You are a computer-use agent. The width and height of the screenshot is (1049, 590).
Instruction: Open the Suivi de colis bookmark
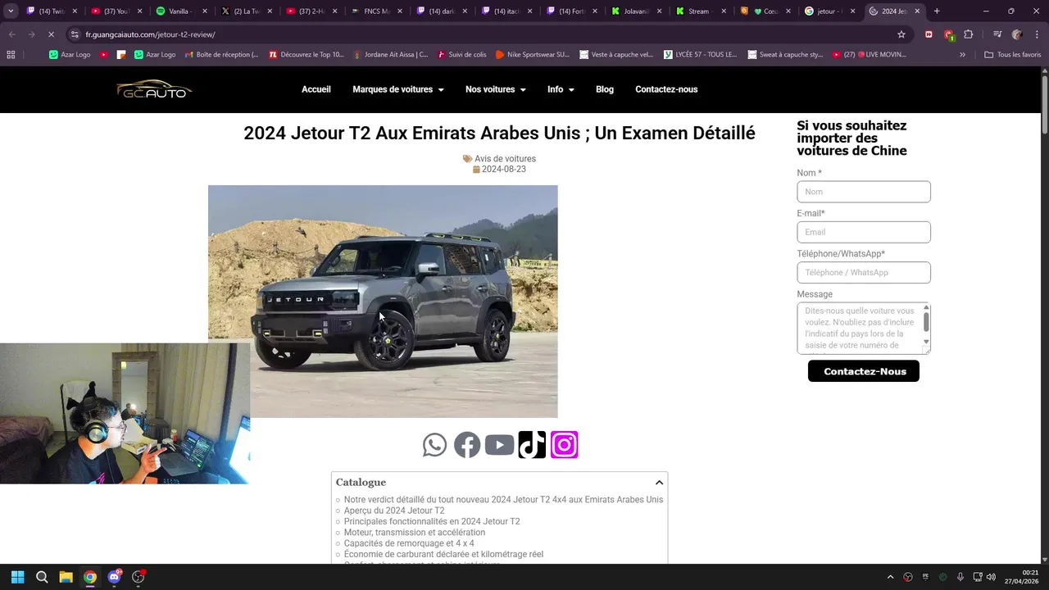click(x=462, y=55)
